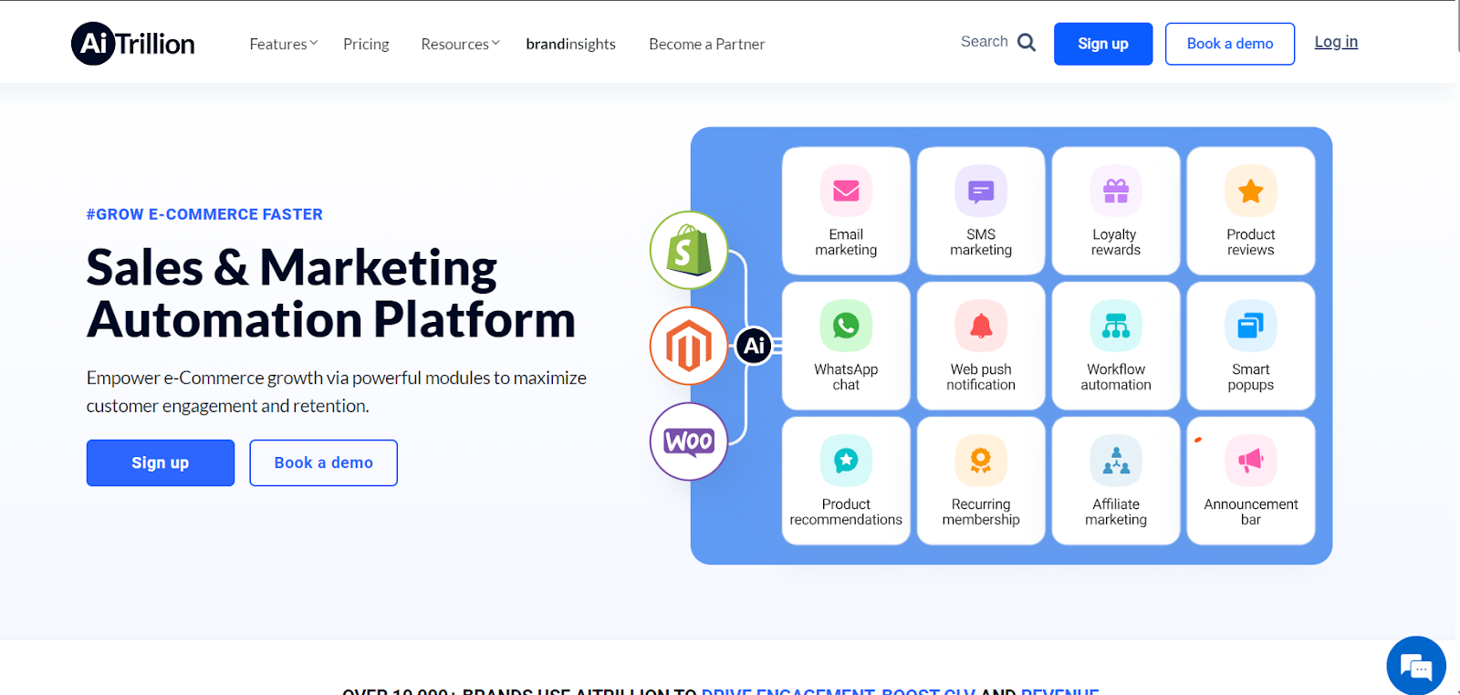
Task: Click the search magnifier icon
Action: point(1027,43)
